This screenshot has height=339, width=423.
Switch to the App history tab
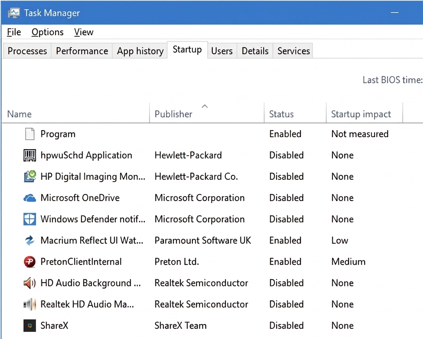(x=140, y=51)
